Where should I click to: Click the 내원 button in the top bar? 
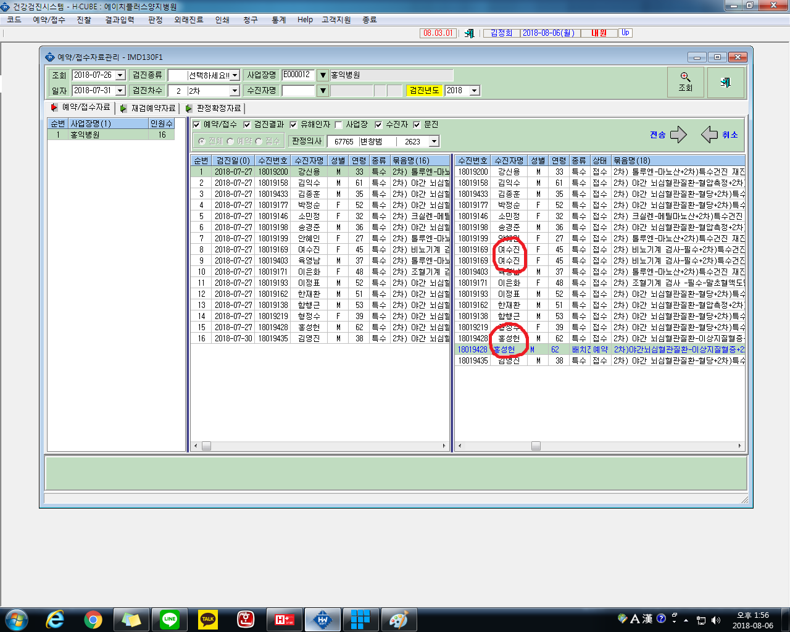click(x=599, y=33)
